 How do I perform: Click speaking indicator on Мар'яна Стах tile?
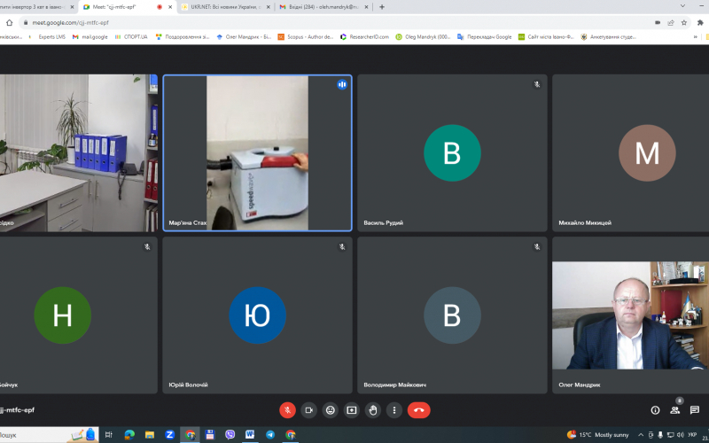tap(342, 84)
